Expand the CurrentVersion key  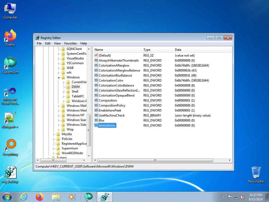click(64, 82)
